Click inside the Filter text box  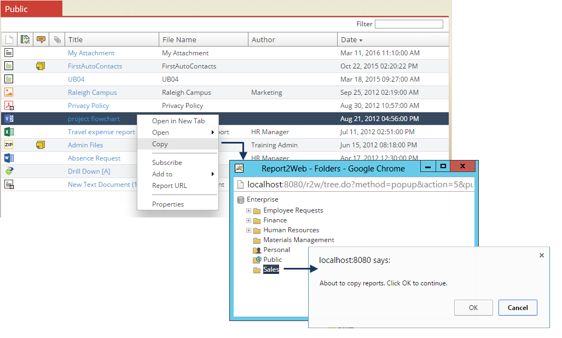point(410,24)
